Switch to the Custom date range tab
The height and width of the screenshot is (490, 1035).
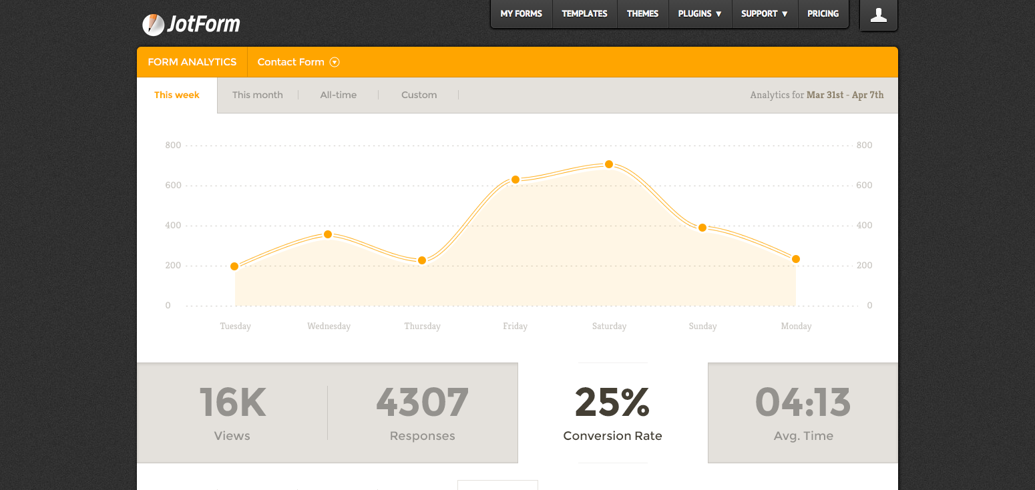[x=419, y=95]
